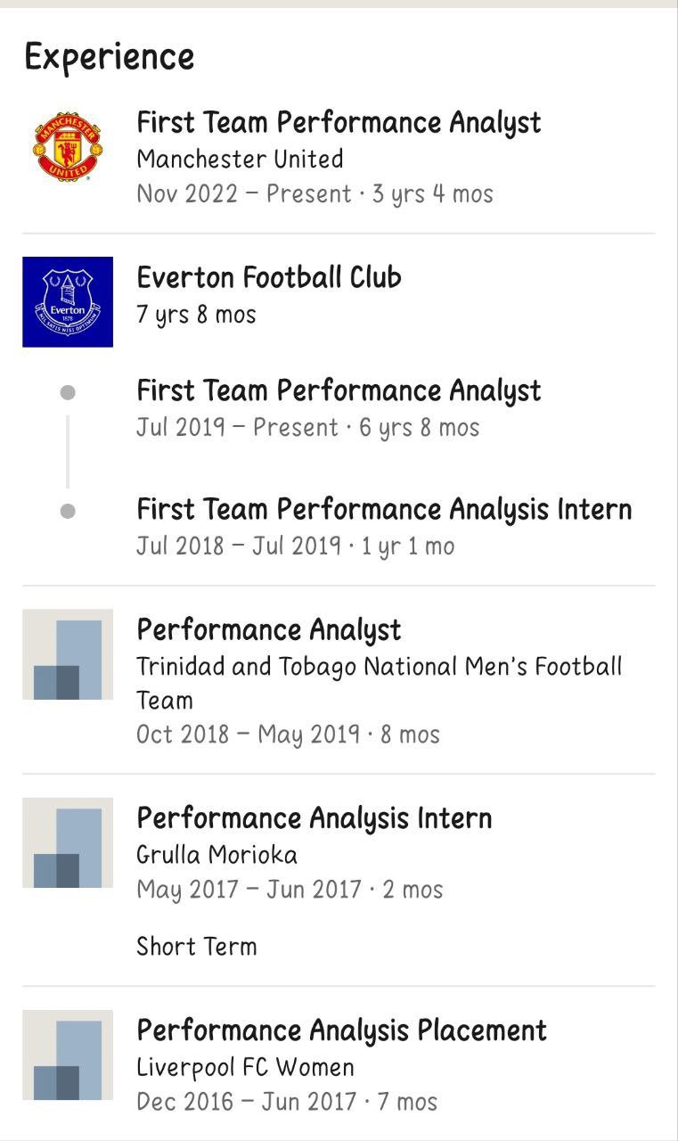This screenshot has height=1141, width=678.
Task: Open the Manchester United company name link
Action: 240,159
